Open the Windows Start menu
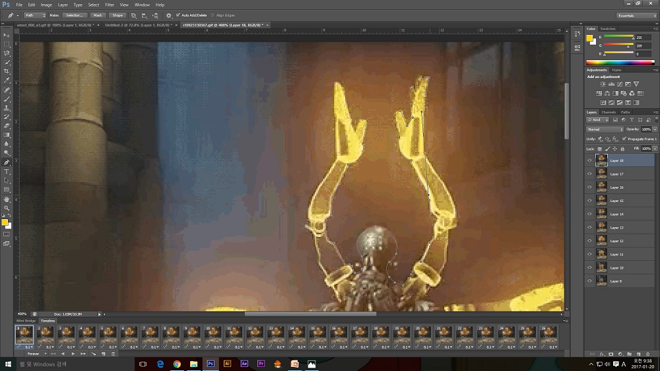Screen dimensions: 660x371 pos(8,364)
